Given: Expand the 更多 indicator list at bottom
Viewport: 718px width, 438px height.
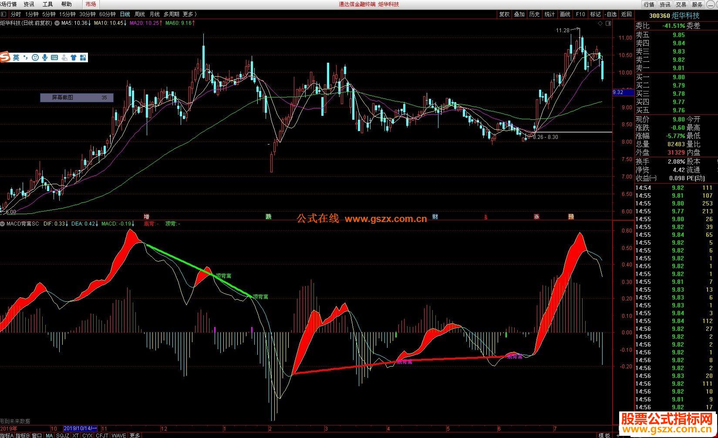Looking at the screenshot, I should (135, 435).
